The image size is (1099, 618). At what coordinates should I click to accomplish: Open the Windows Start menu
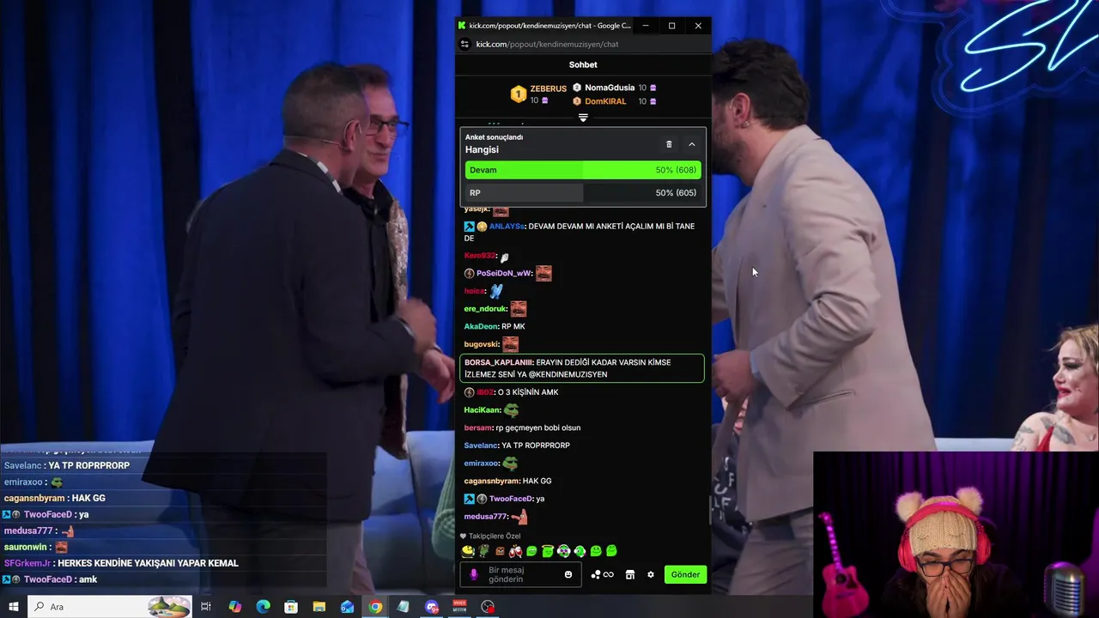click(14, 607)
